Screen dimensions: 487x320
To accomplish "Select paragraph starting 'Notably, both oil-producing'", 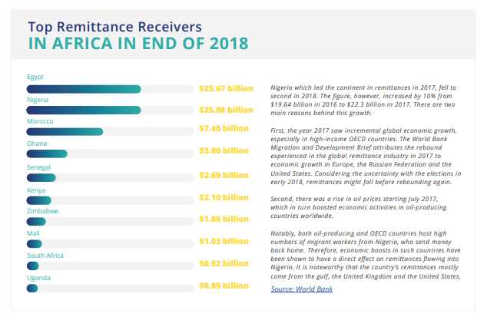I will (x=366, y=253).
